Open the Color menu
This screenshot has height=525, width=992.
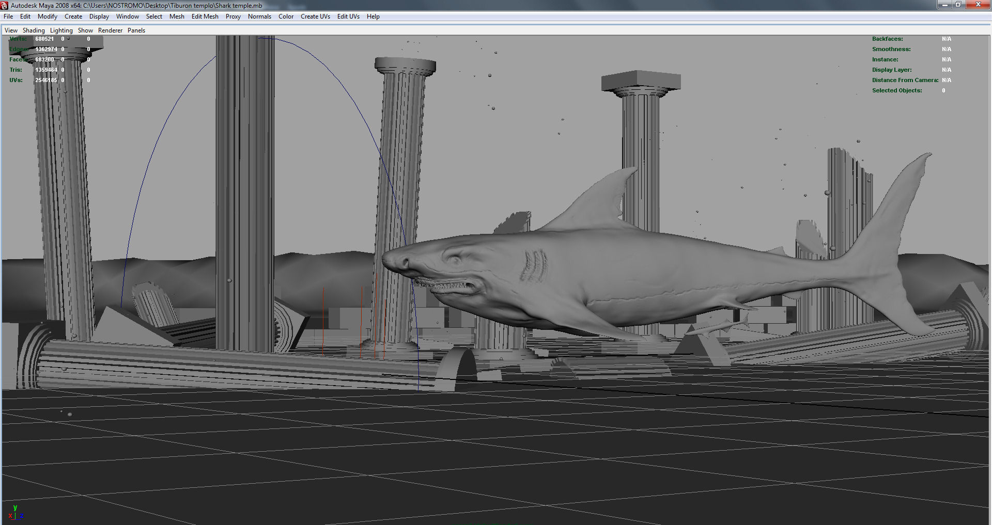[286, 17]
